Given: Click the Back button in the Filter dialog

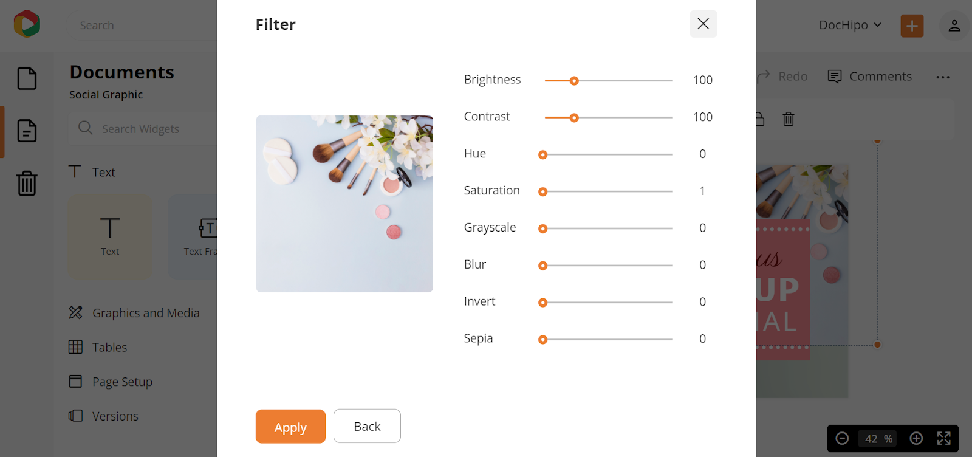Looking at the screenshot, I should [x=367, y=426].
